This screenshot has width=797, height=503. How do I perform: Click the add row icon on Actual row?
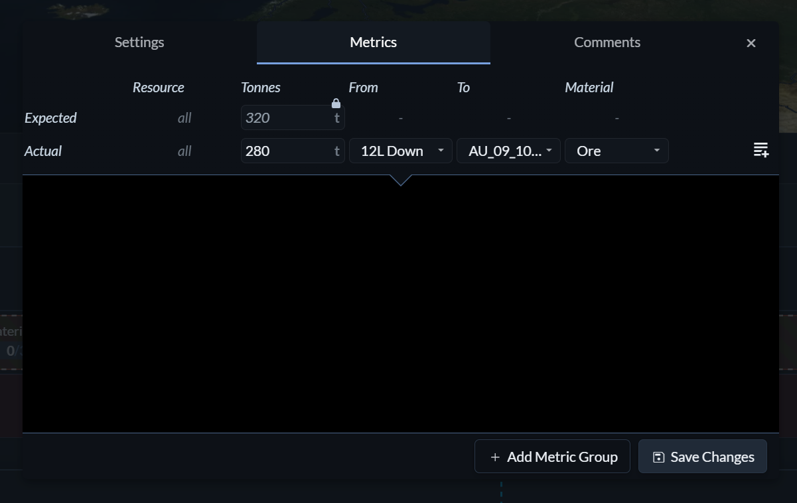(x=761, y=150)
